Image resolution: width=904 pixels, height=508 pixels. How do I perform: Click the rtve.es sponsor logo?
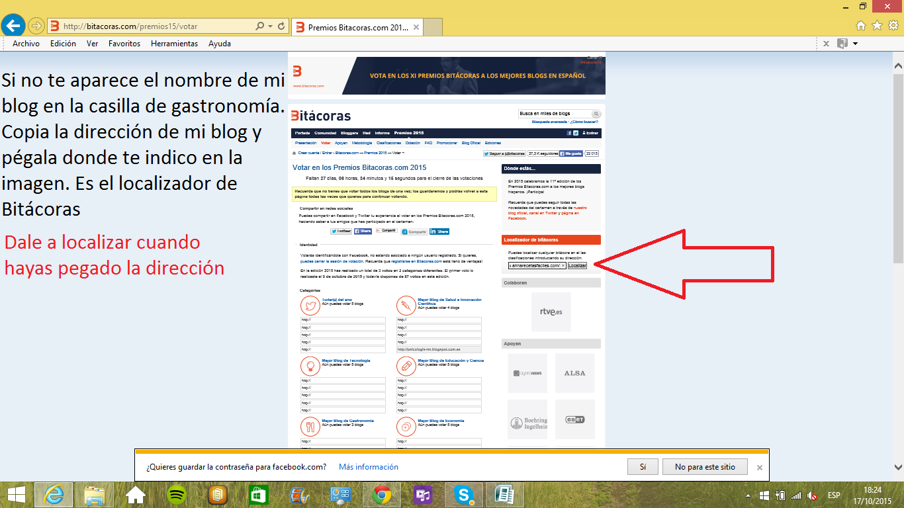pos(551,312)
